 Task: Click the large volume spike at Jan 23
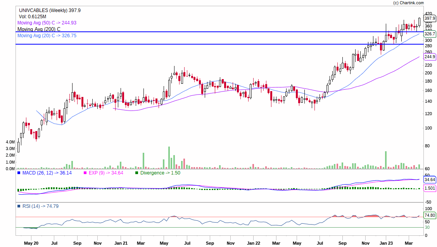click(386, 160)
